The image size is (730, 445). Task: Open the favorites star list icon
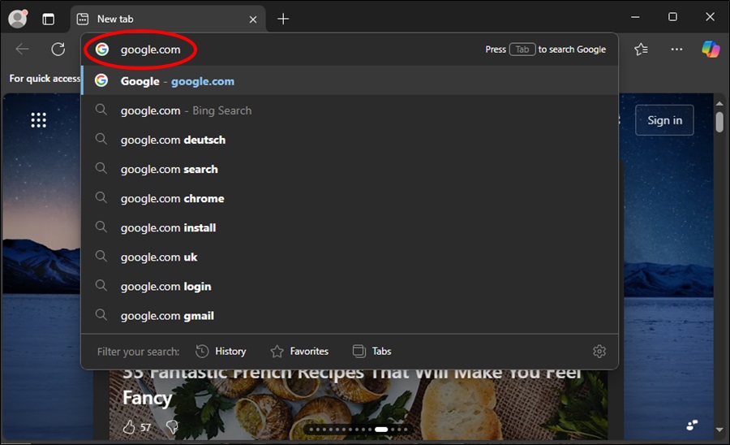[641, 50]
